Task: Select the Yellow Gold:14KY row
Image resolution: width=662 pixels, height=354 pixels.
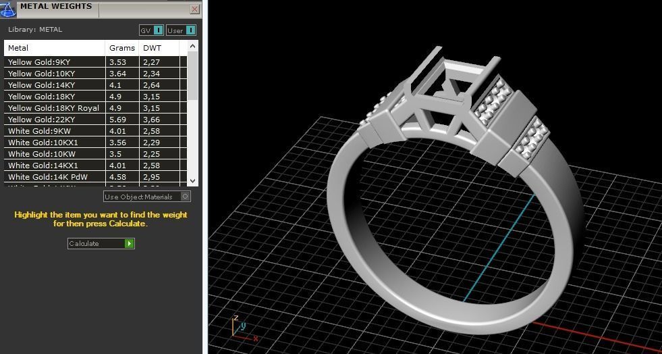Action: (x=95, y=85)
